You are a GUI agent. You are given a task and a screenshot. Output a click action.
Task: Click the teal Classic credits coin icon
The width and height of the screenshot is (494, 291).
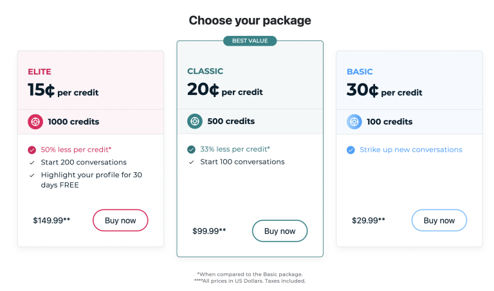pos(195,121)
